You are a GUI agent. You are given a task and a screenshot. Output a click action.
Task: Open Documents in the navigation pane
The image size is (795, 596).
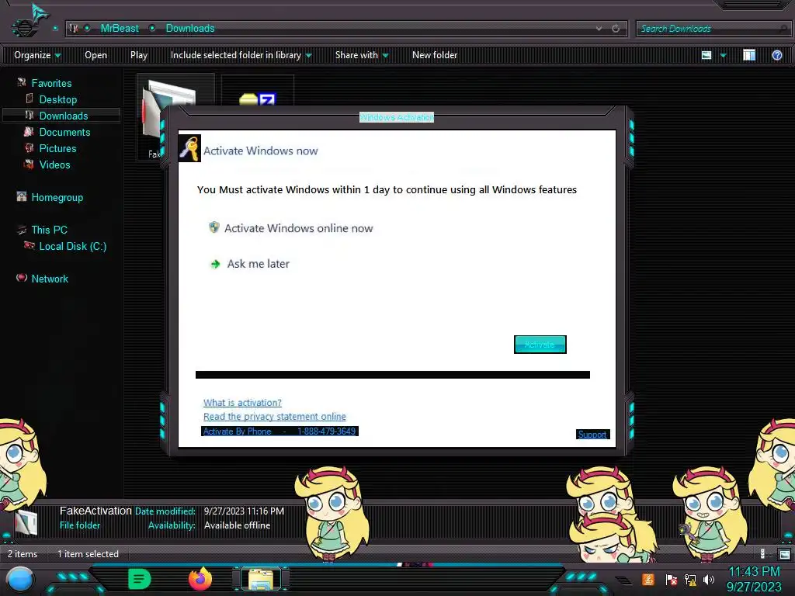(x=64, y=132)
